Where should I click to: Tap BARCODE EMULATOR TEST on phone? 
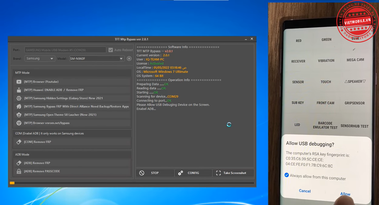point(325,125)
